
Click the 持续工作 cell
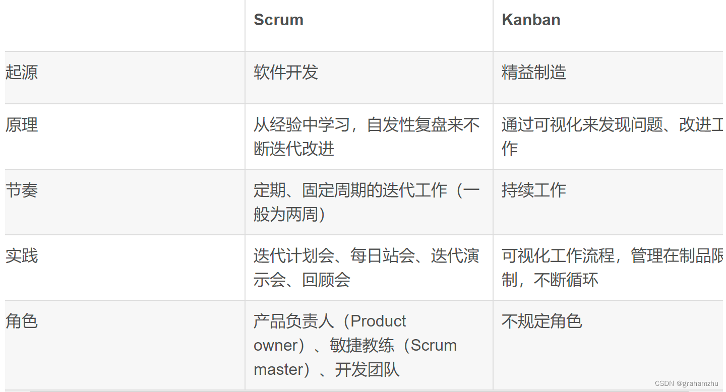click(609, 202)
